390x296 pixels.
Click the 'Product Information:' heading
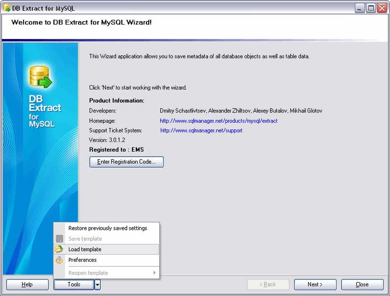point(116,100)
